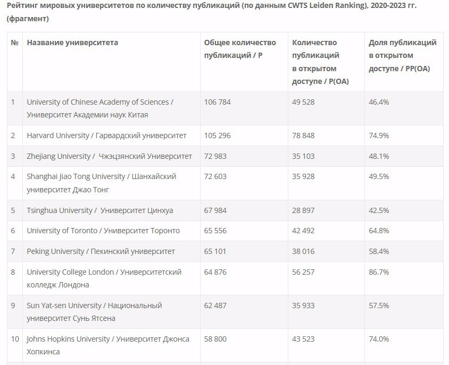Screen dimensions: 449x365
Task: Click open access share 86.7%
Action: [x=379, y=272]
